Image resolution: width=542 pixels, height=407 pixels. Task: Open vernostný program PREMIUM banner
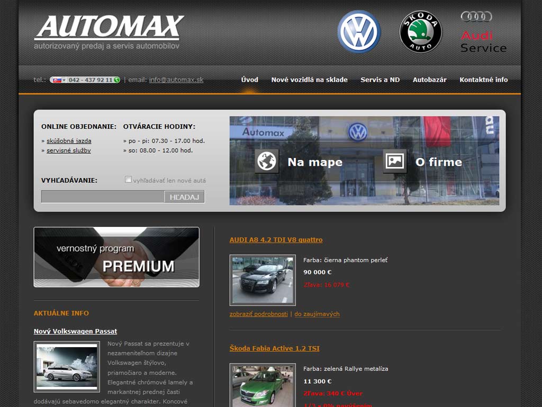tap(116, 257)
